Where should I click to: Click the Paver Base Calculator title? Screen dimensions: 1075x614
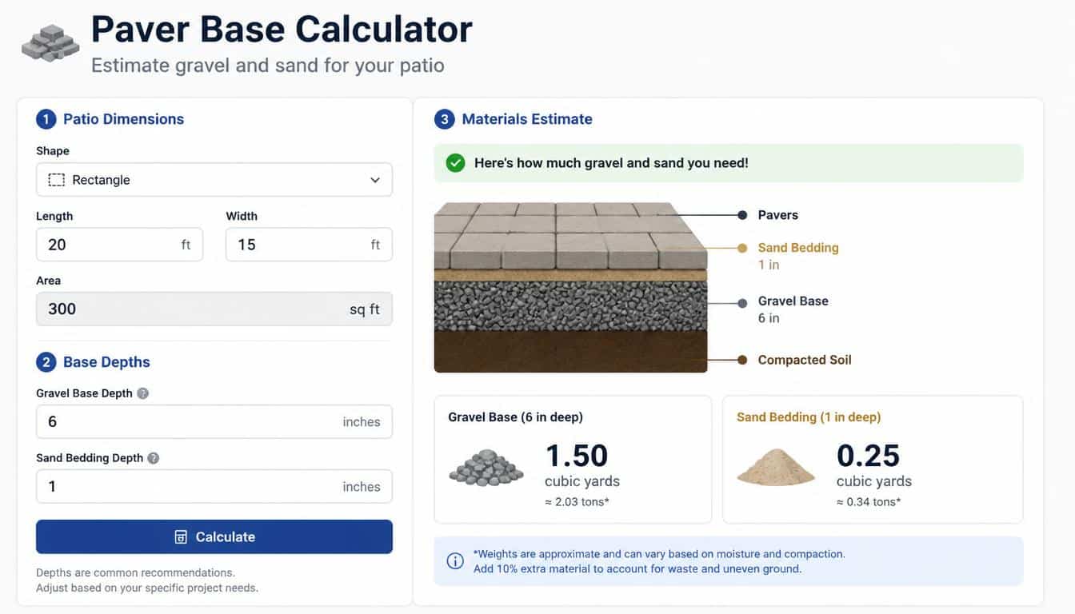(x=282, y=30)
